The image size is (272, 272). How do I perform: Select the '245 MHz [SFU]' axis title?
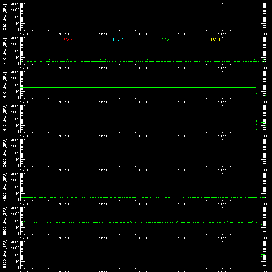click(x=5, y=17)
